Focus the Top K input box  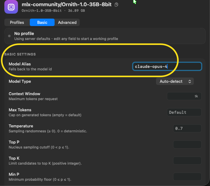click(187, 161)
